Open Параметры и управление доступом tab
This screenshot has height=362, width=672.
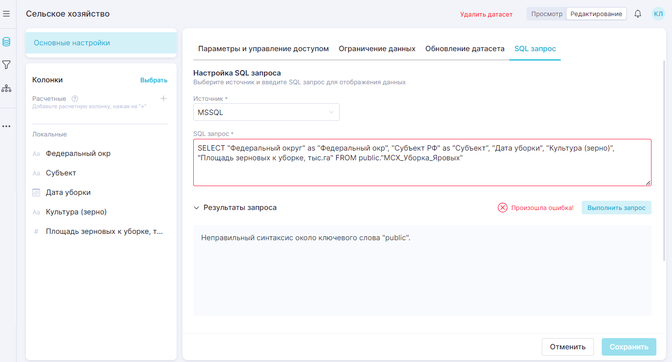263,49
